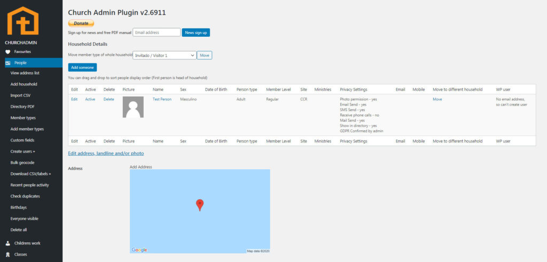Click the red map location pin
Screen dimensions: 547x262
[x=200, y=204]
